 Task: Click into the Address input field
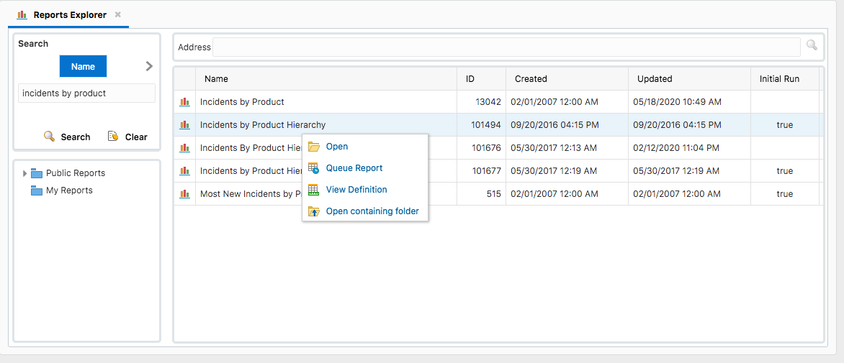tap(506, 47)
